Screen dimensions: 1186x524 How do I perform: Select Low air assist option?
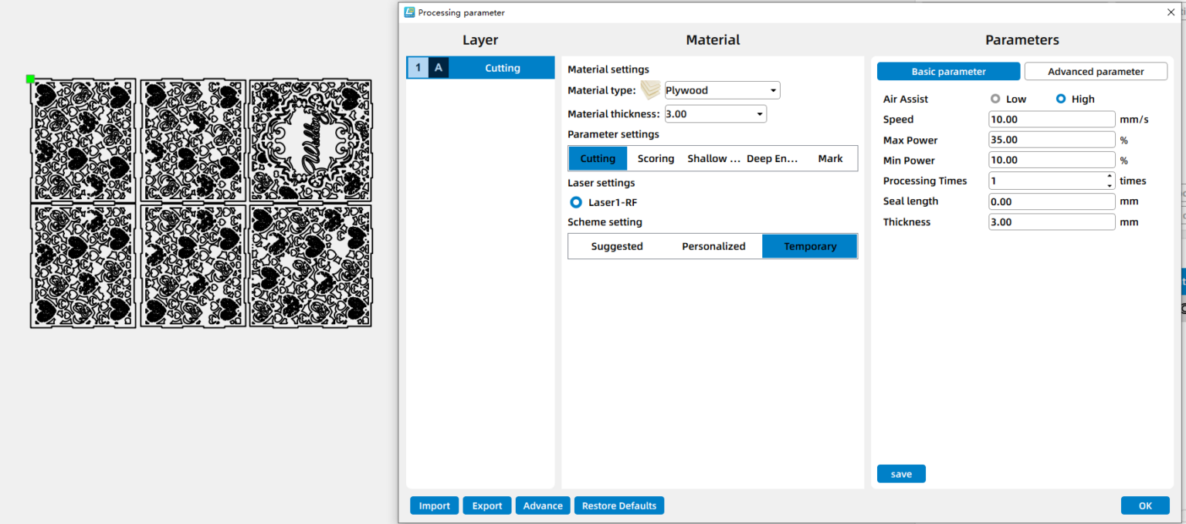coord(995,99)
